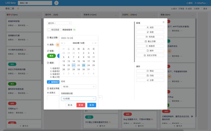Open 新 column options ellipsis
211x131 pixels.
(39, 15)
